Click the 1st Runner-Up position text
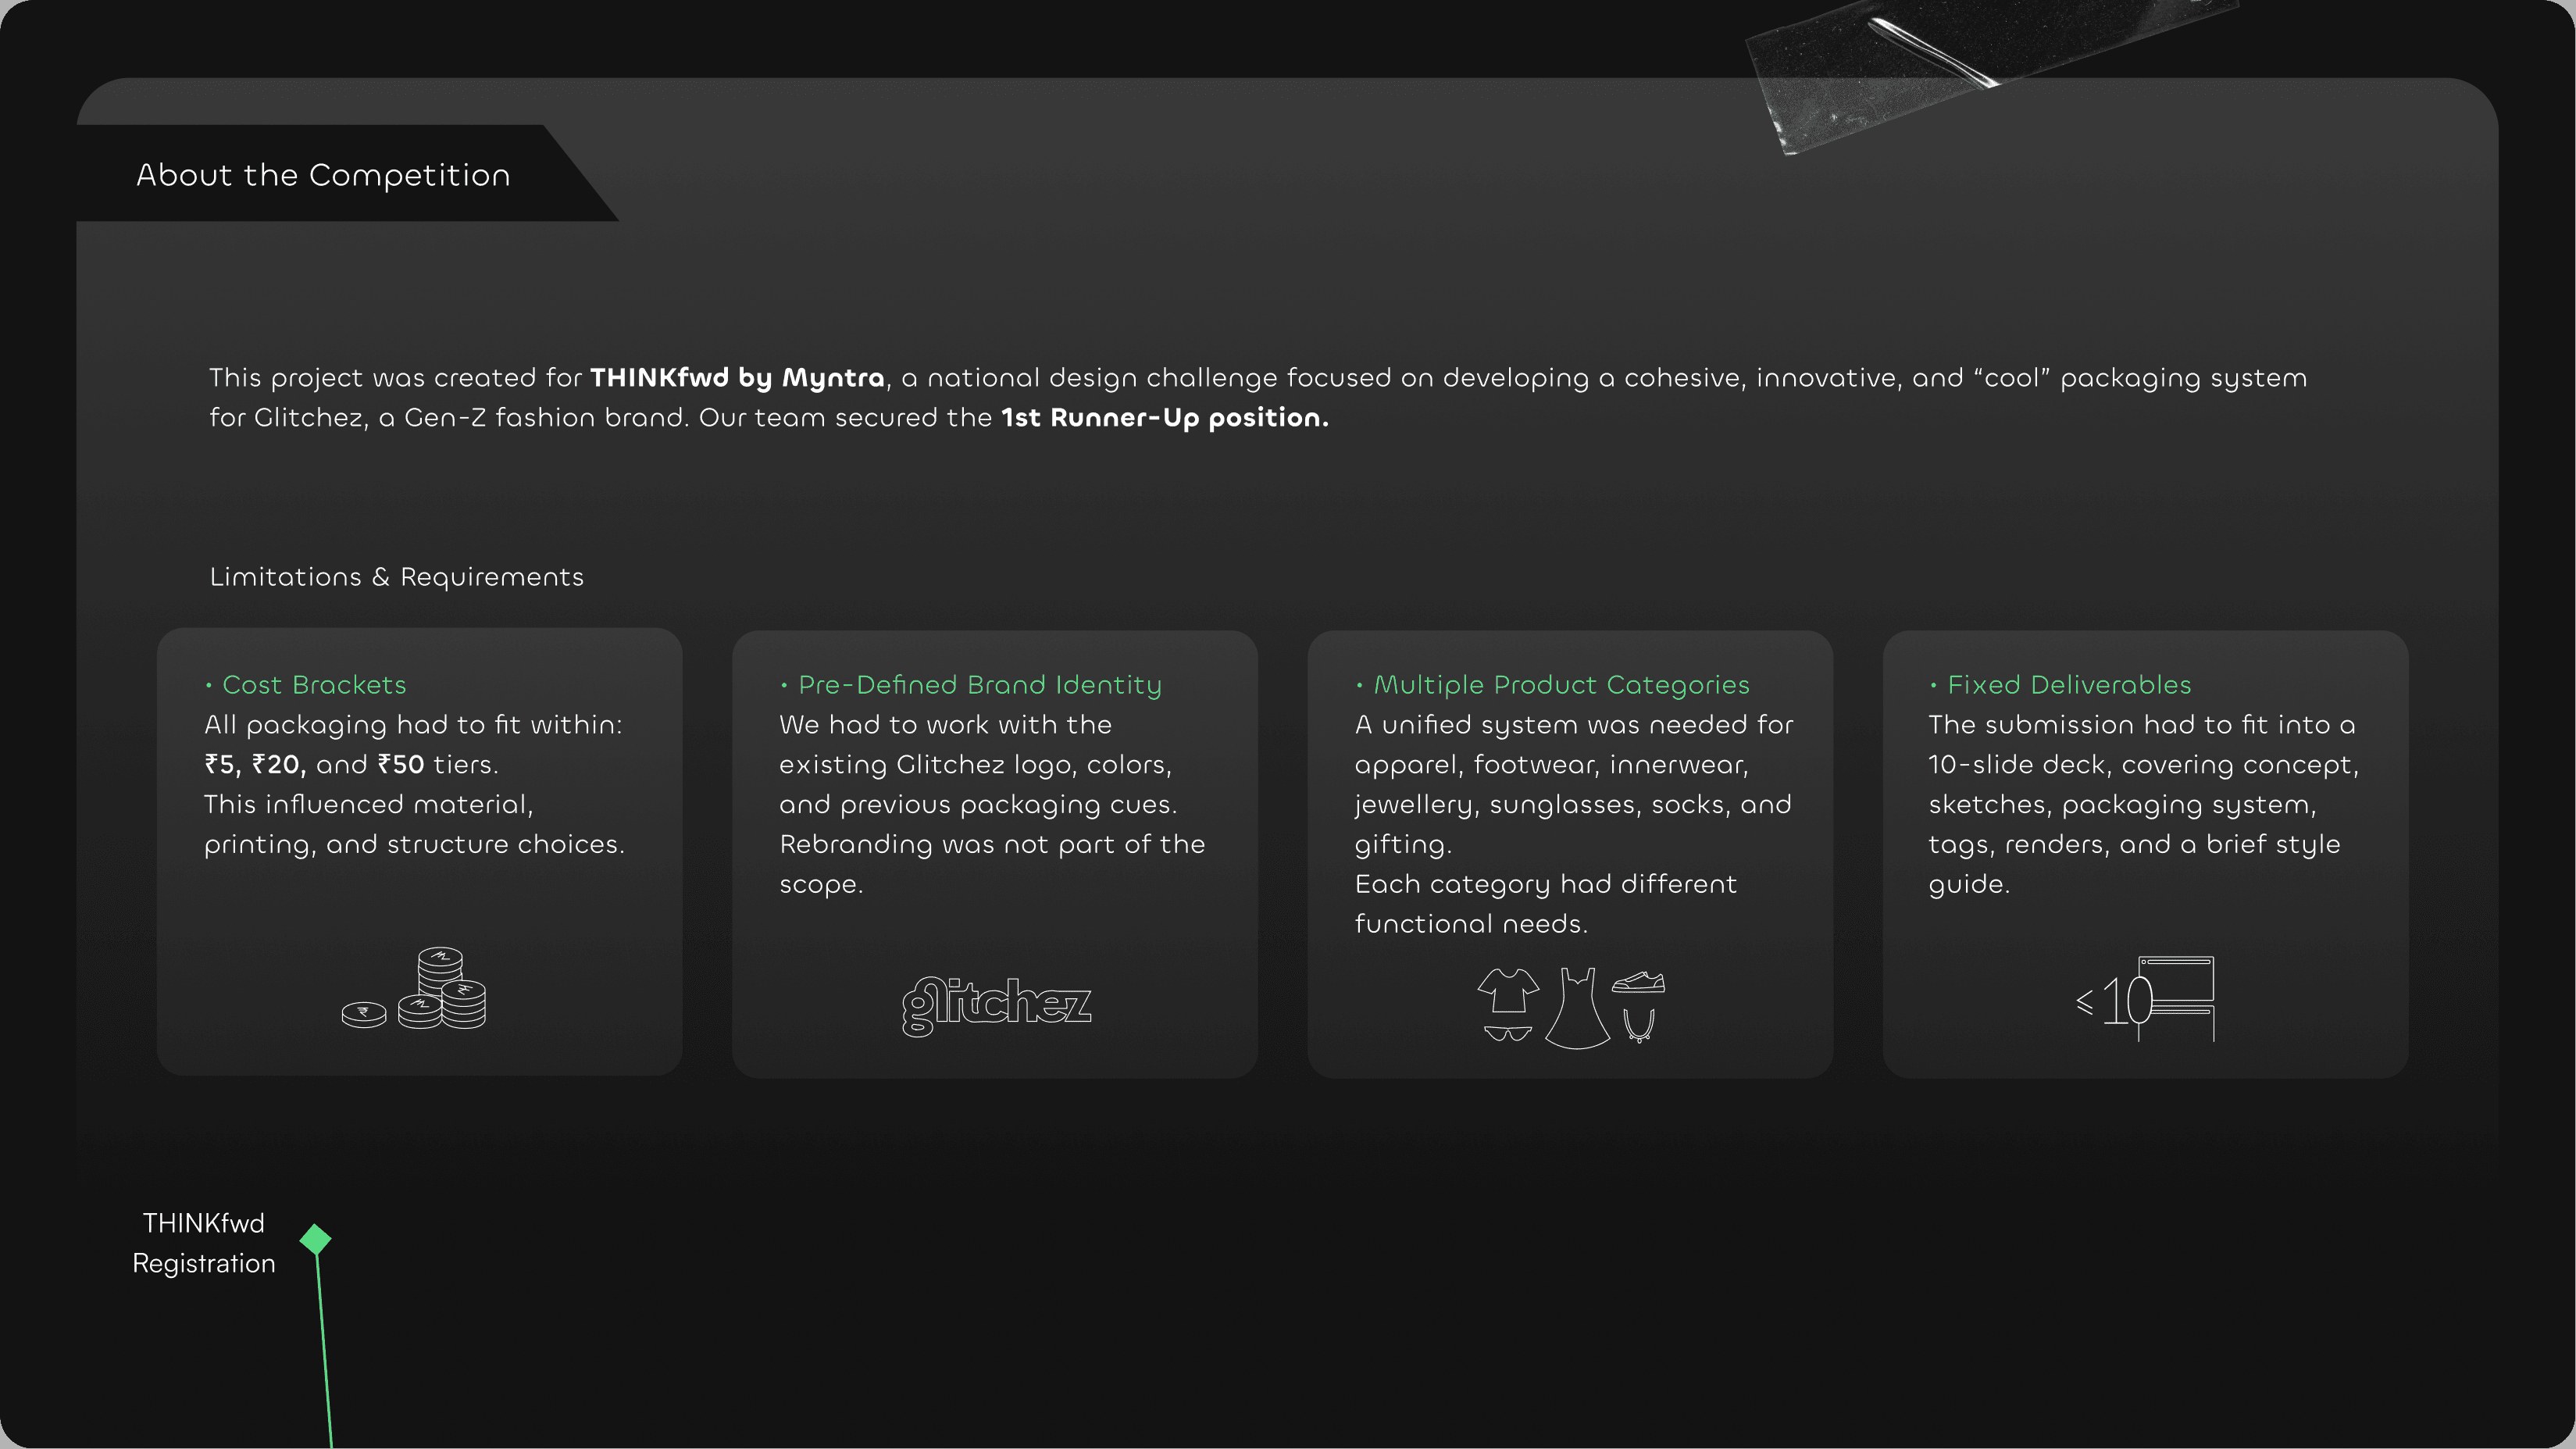This screenshot has height=1449, width=2576. pos(1165,418)
